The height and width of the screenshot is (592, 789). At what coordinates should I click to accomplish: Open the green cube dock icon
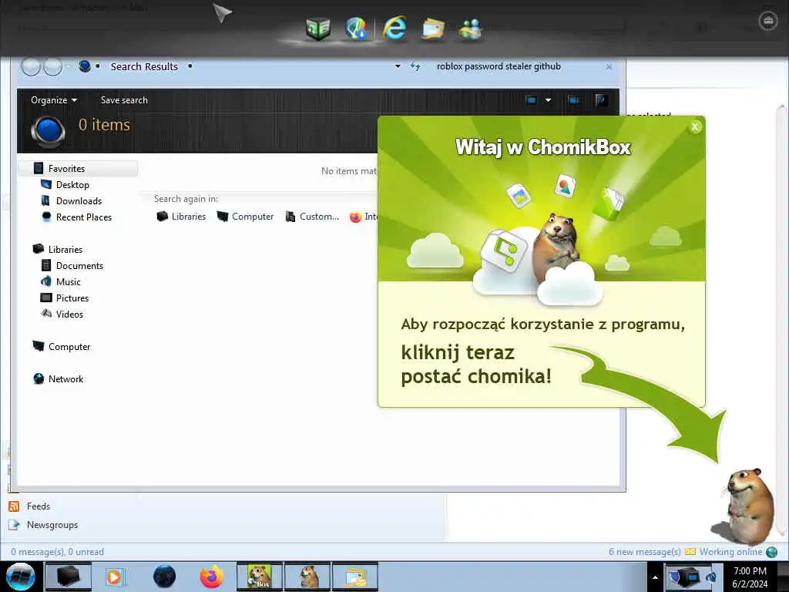(318, 29)
